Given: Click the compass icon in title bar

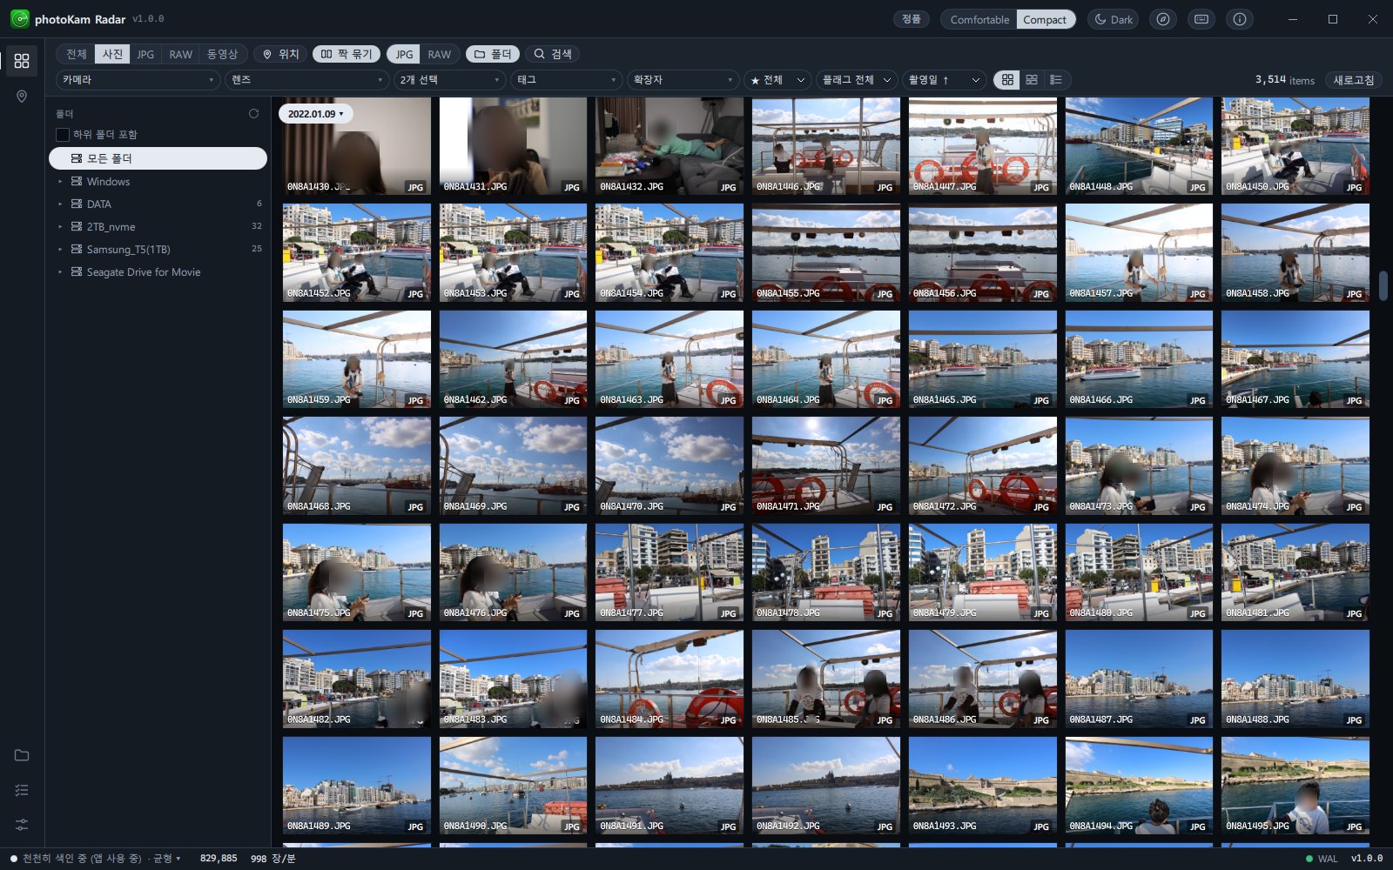Looking at the screenshot, I should pyautogui.click(x=1162, y=19).
